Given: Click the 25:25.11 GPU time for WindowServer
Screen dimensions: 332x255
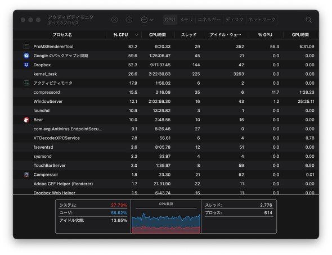Looking at the screenshot, I should point(306,102).
